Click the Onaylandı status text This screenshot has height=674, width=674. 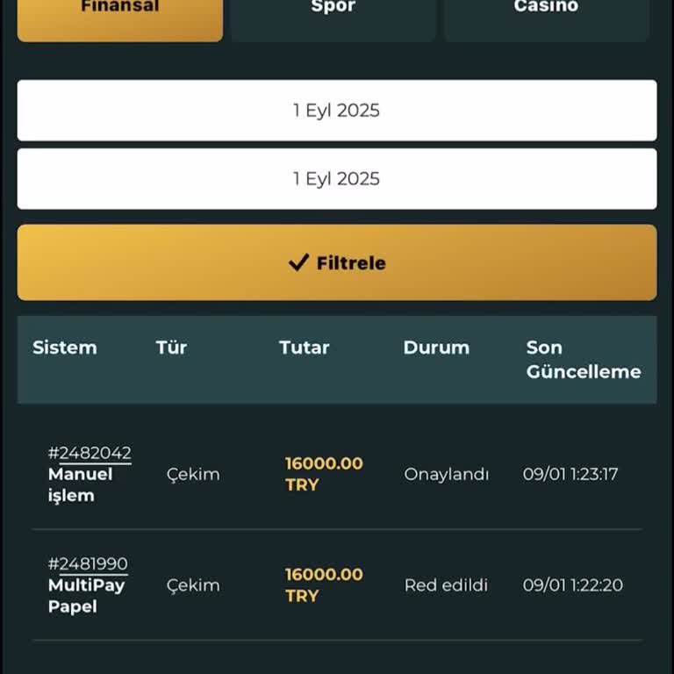(x=446, y=474)
